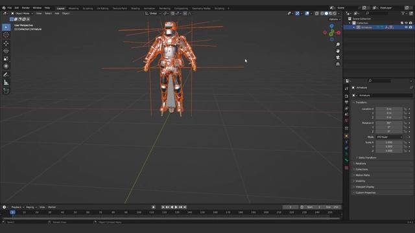Switch to the Shading workspace tab
The image size is (415, 233).
tap(136, 8)
